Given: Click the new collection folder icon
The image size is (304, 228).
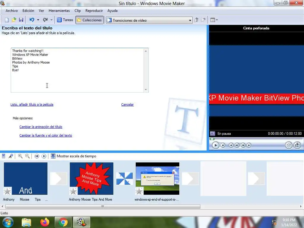Looking at the screenshot, I should click(x=203, y=20).
